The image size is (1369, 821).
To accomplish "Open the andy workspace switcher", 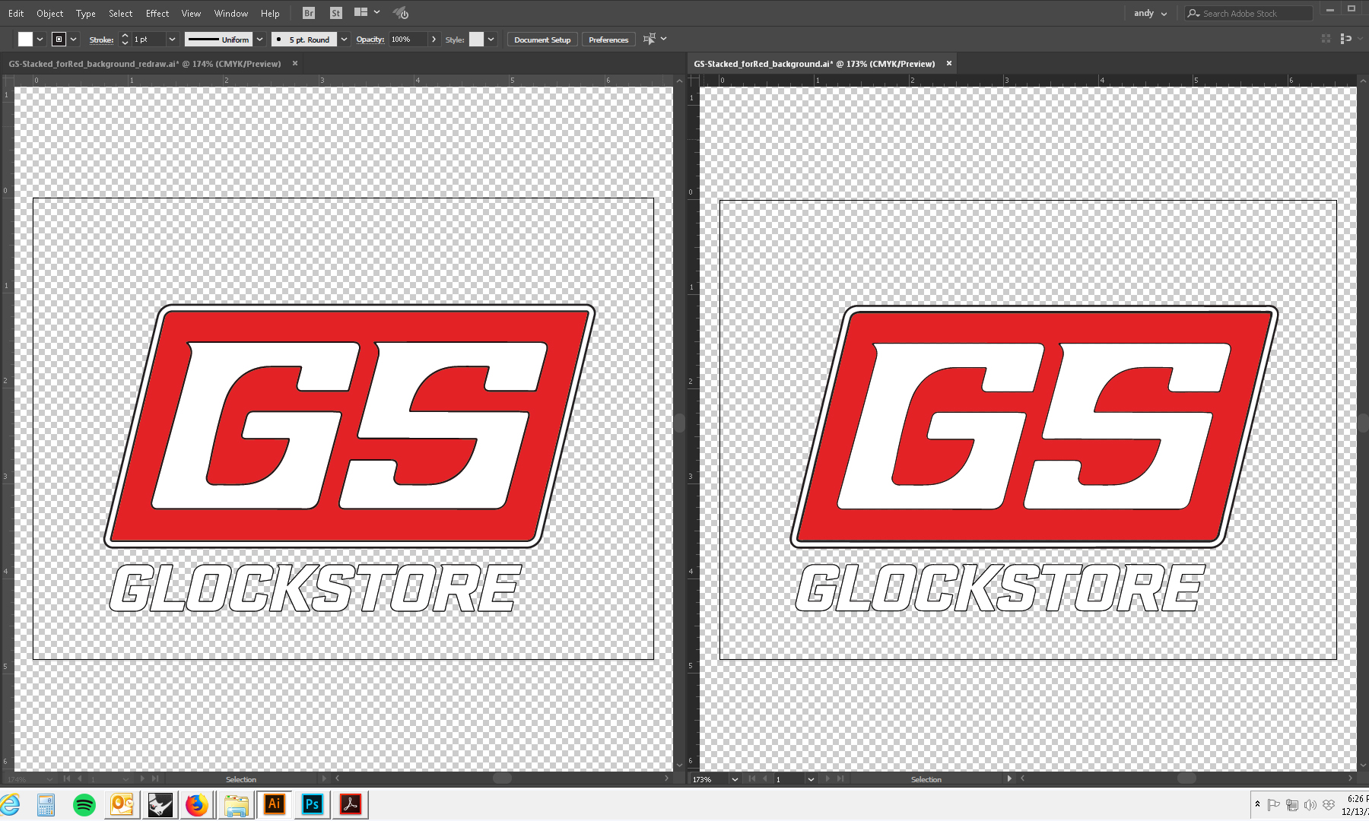I will (1150, 13).
